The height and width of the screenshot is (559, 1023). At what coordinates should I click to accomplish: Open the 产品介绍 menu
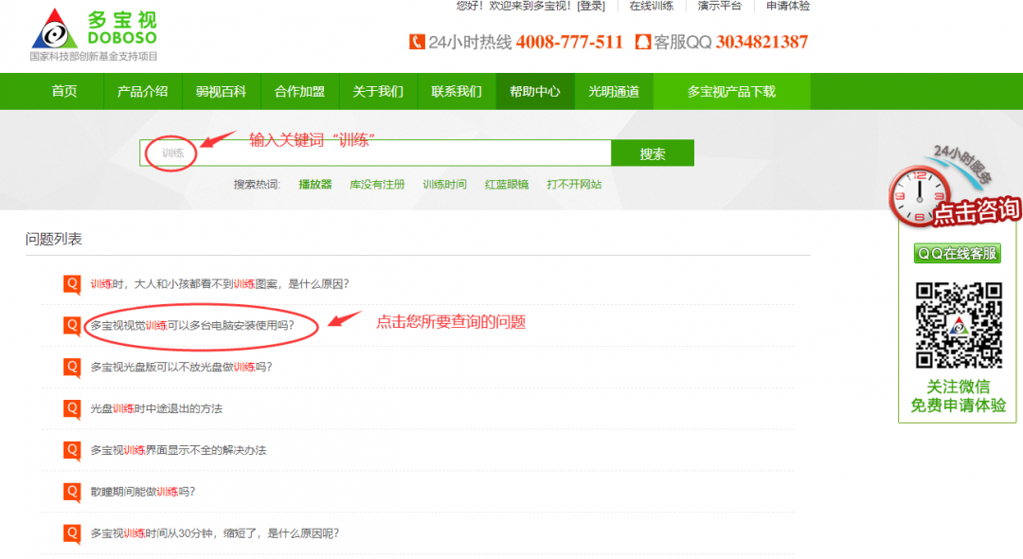142,91
